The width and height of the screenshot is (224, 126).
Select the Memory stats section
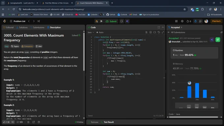(194, 66)
